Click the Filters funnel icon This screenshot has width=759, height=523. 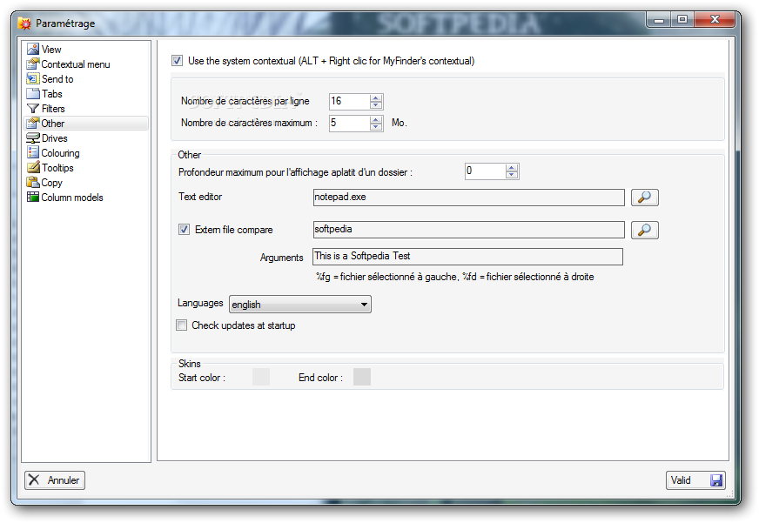pos(33,109)
